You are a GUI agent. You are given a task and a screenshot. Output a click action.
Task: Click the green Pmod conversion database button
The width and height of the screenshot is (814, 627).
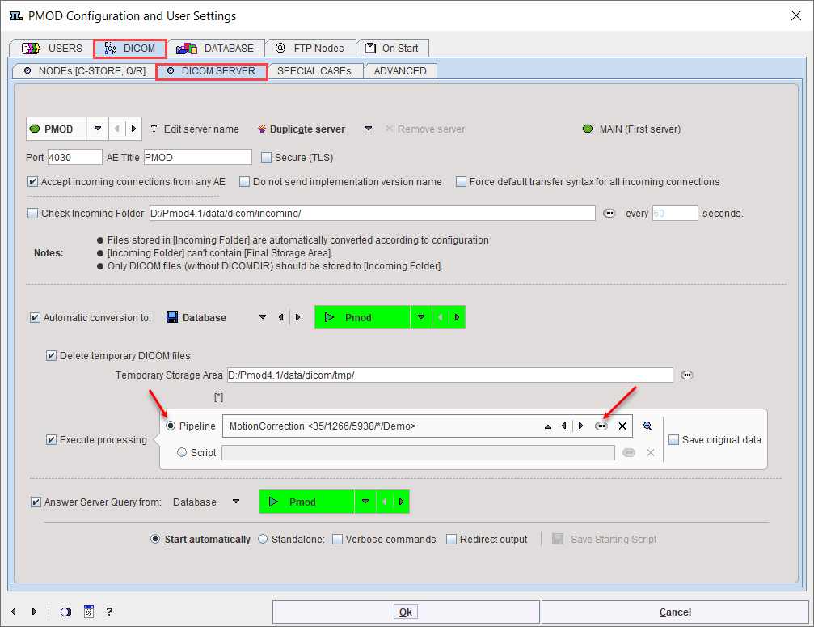(x=362, y=317)
